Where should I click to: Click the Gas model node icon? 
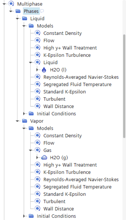point(37,150)
